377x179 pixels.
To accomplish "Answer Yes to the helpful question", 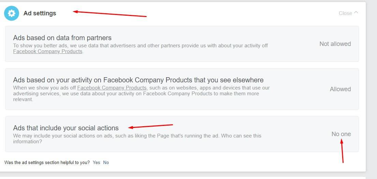I will (97, 162).
